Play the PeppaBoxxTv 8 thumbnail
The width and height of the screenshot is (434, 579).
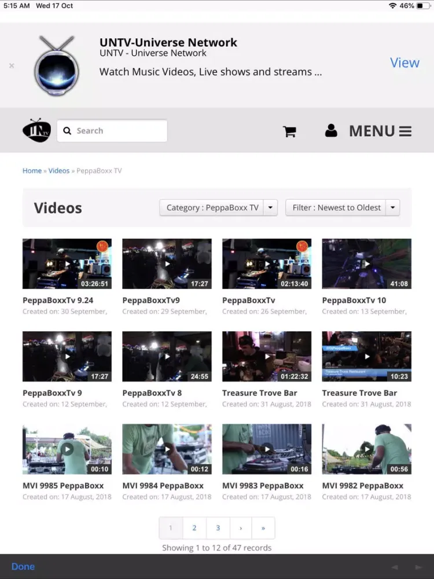click(167, 356)
